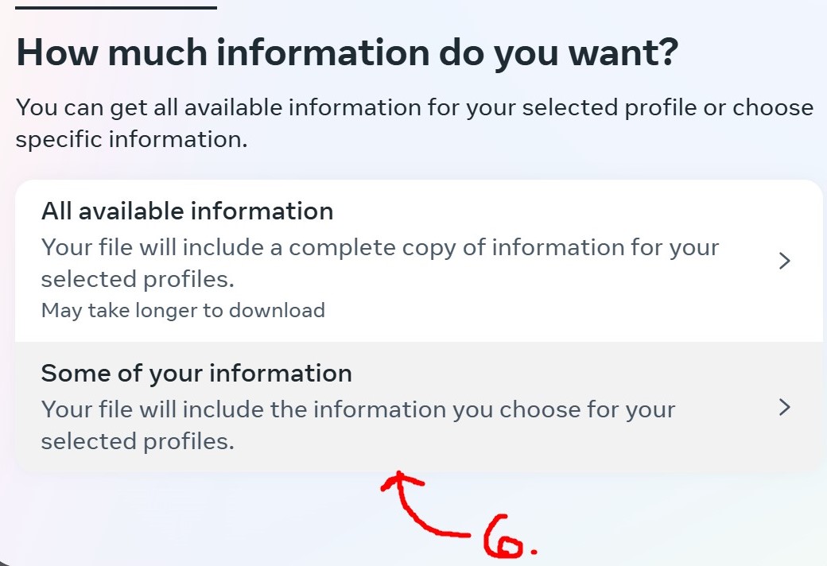Screen dimensions: 827x566
Task: Click the subtitle of Some of your information
Action: tap(358, 425)
